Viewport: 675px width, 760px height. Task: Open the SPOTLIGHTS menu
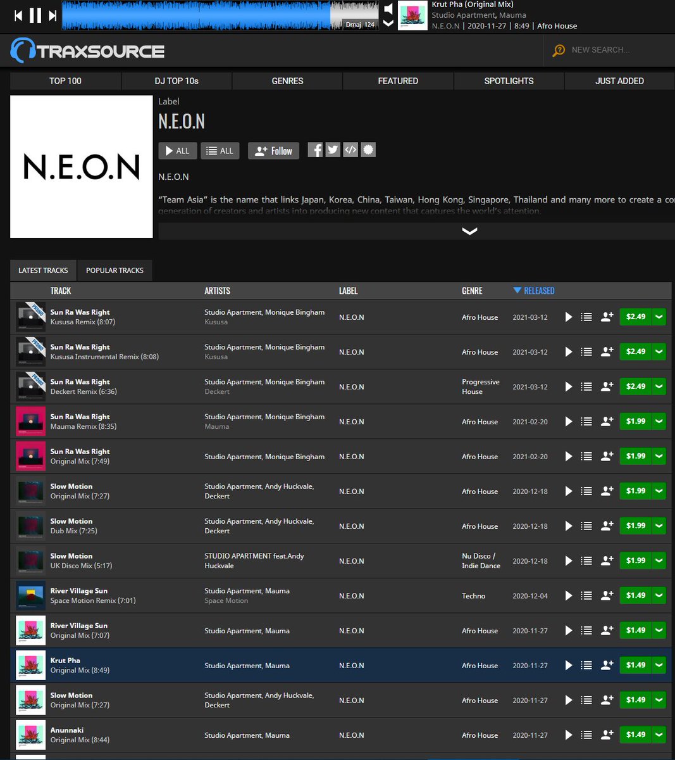pyautogui.click(x=509, y=81)
